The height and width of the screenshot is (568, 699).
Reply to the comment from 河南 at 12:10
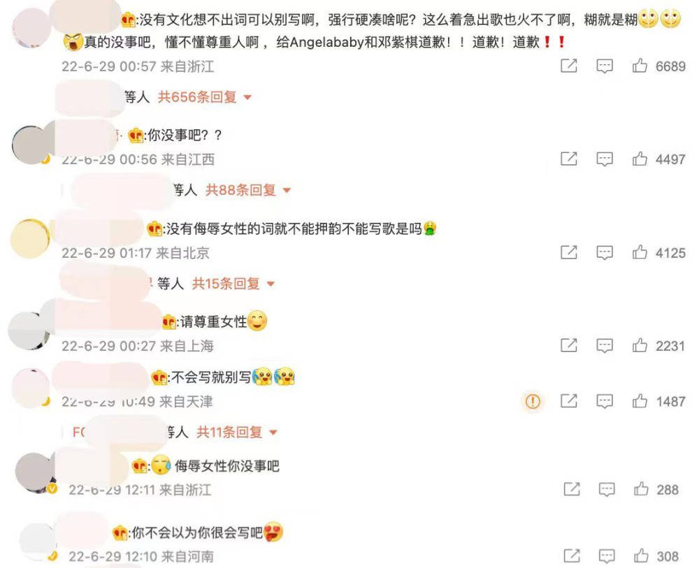607,556
